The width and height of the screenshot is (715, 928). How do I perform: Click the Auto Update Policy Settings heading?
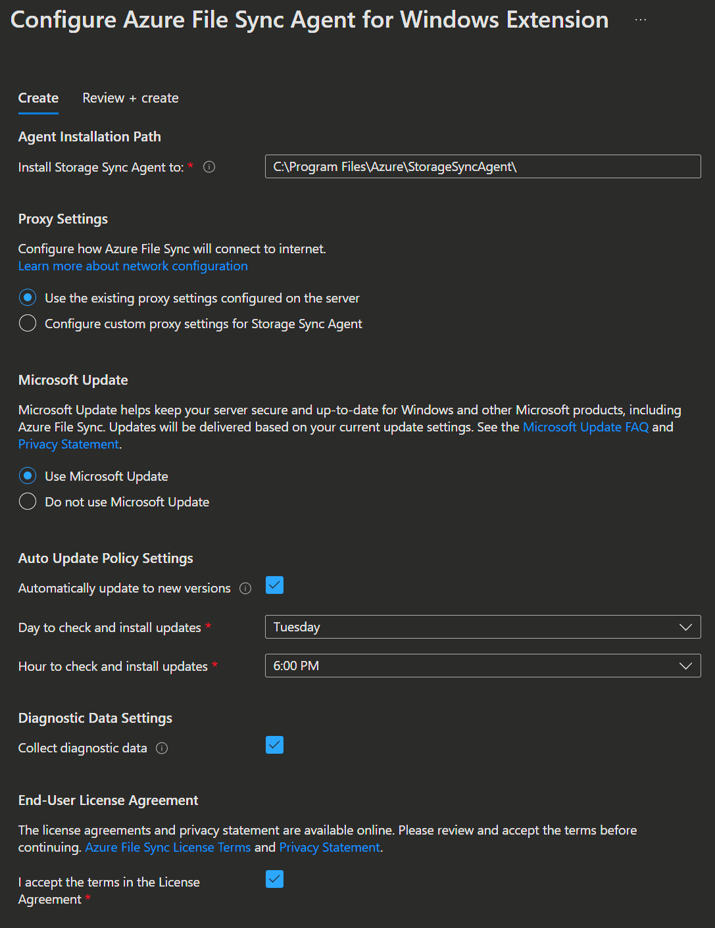tap(106, 558)
